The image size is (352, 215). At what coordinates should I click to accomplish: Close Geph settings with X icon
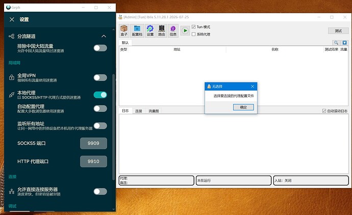12,19
